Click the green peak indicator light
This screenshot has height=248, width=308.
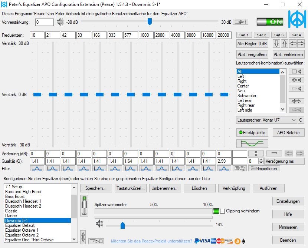tap(216, 211)
